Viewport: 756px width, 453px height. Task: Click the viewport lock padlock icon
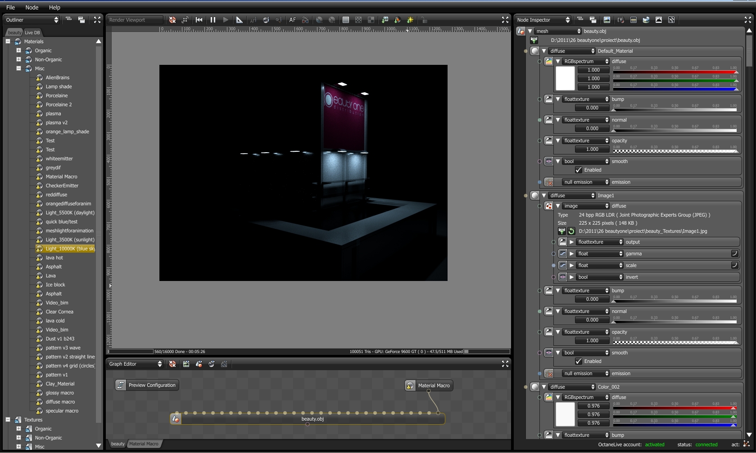click(x=424, y=20)
